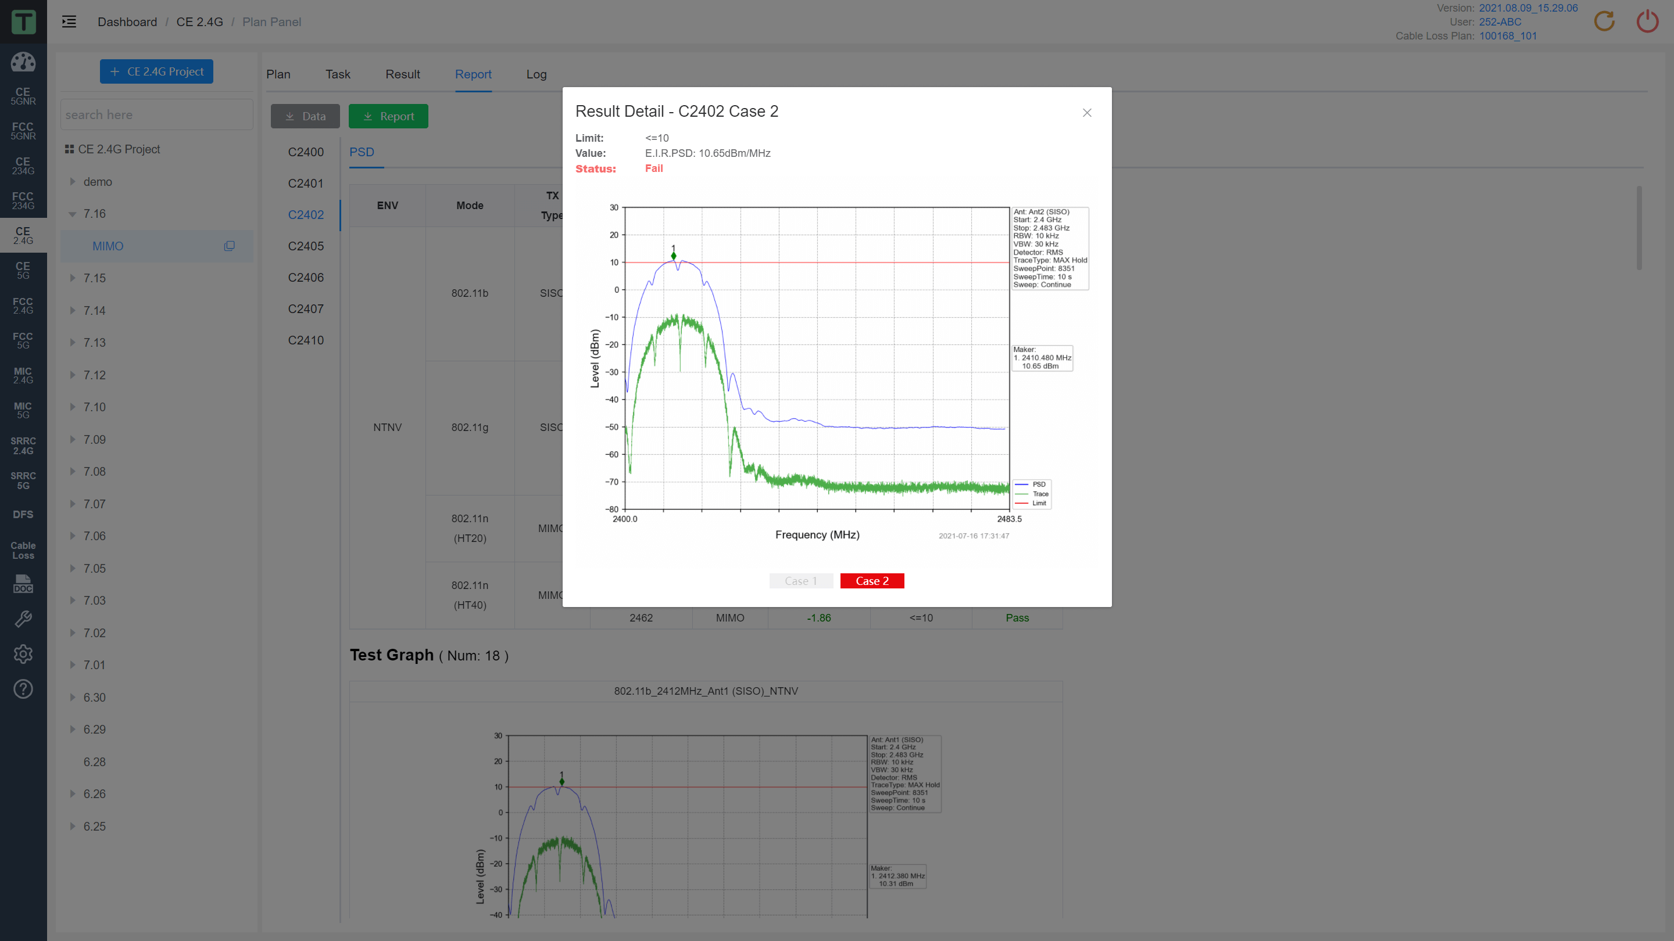Click into the search here field

point(156,115)
